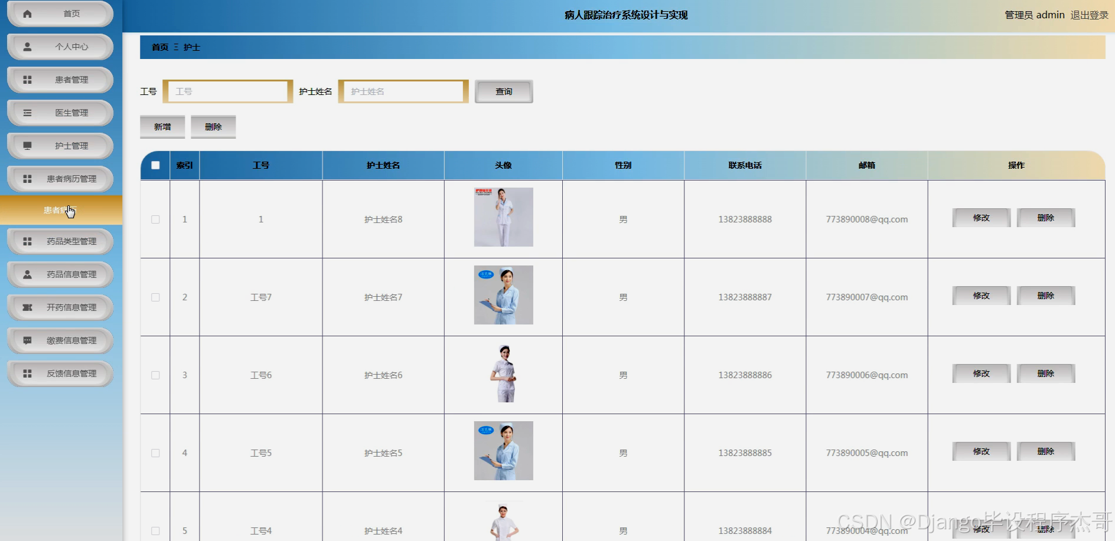Click 修改 for nurse 护士姓名6
The image size is (1115, 541).
[981, 373]
